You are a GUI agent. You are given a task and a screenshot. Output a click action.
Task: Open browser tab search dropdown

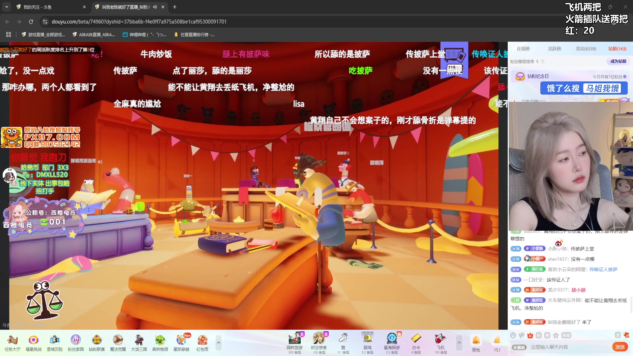(7, 7)
